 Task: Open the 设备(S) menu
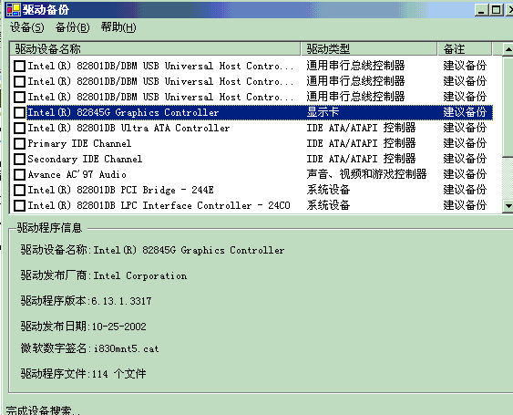(26, 27)
